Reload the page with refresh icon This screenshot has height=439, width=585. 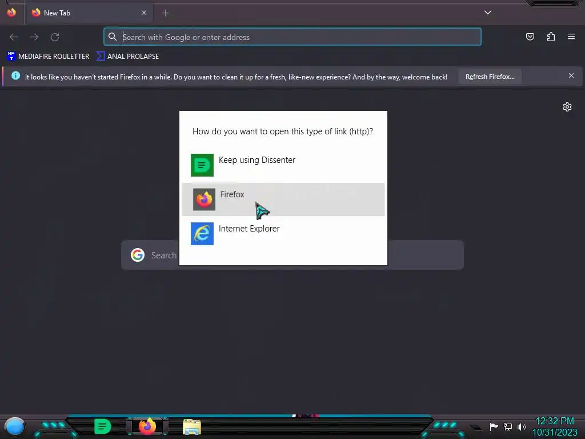(55, 37)
